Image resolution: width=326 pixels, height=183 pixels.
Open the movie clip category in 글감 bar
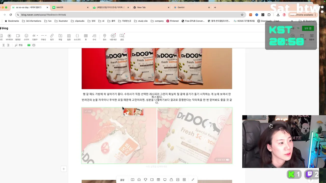[158, 180]
